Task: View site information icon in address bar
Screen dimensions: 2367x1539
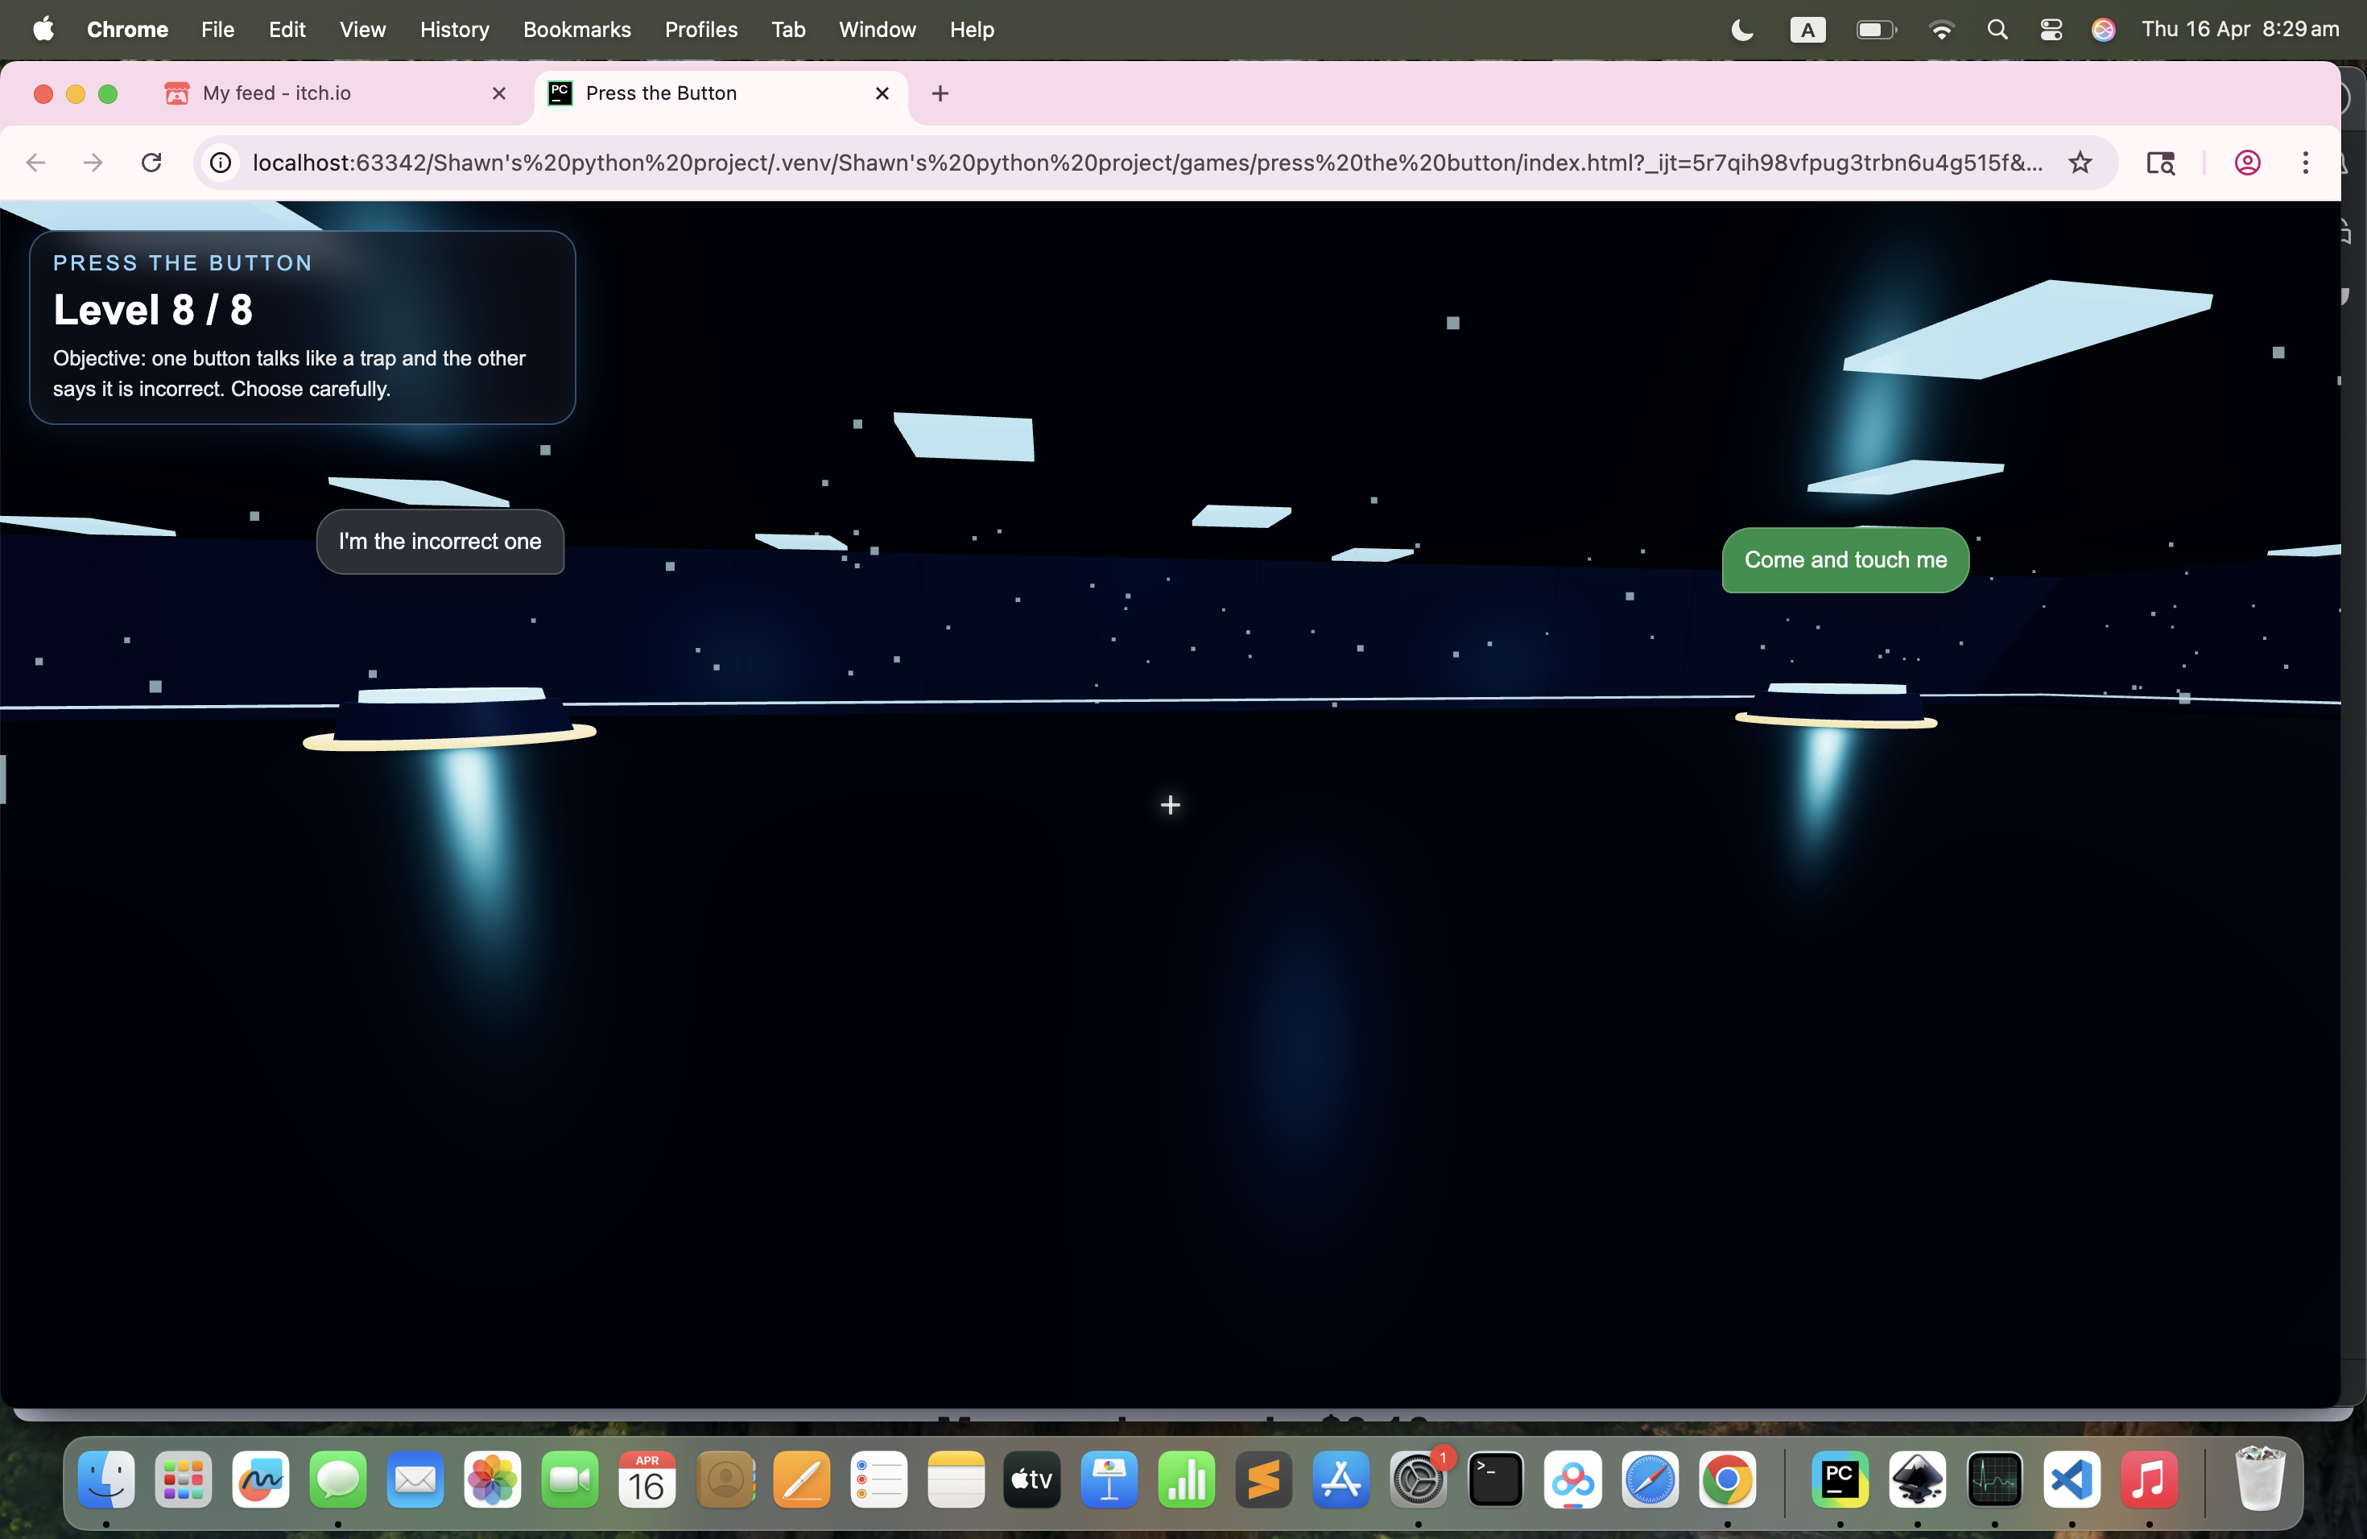Action: [x=221, y=162]
